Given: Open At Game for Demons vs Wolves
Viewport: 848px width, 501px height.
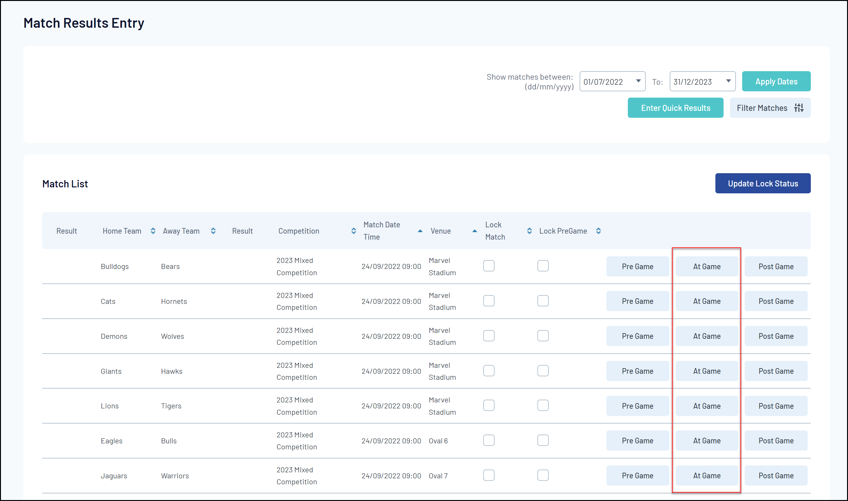Looking at the screenshot, I should pos(707,336).
